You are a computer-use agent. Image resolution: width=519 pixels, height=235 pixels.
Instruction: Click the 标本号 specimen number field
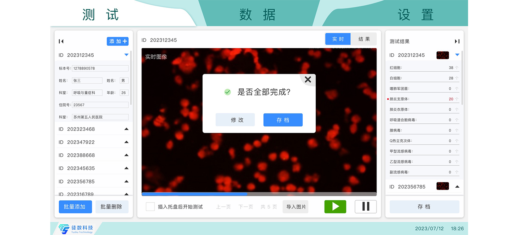coord(100,68)
